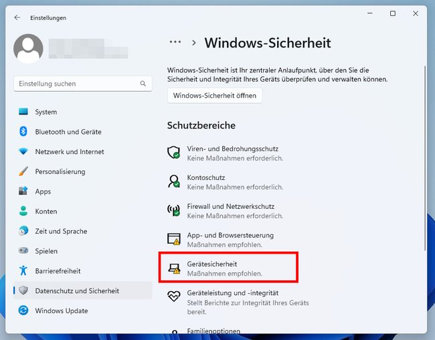Click the Konten person icon
This screenshot has width=435, height=340.
point(23,211)
